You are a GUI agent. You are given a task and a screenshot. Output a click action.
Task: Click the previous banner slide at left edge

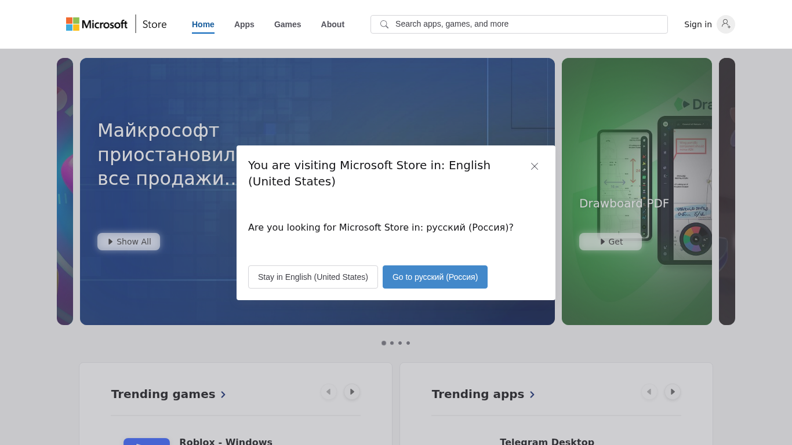[65, 191]
